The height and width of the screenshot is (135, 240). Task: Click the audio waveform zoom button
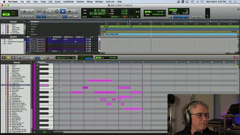pyautogui.click(x=25, y=11)
